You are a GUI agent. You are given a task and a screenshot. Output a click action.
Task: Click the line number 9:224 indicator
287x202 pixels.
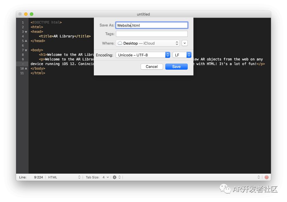click(38, 177)
